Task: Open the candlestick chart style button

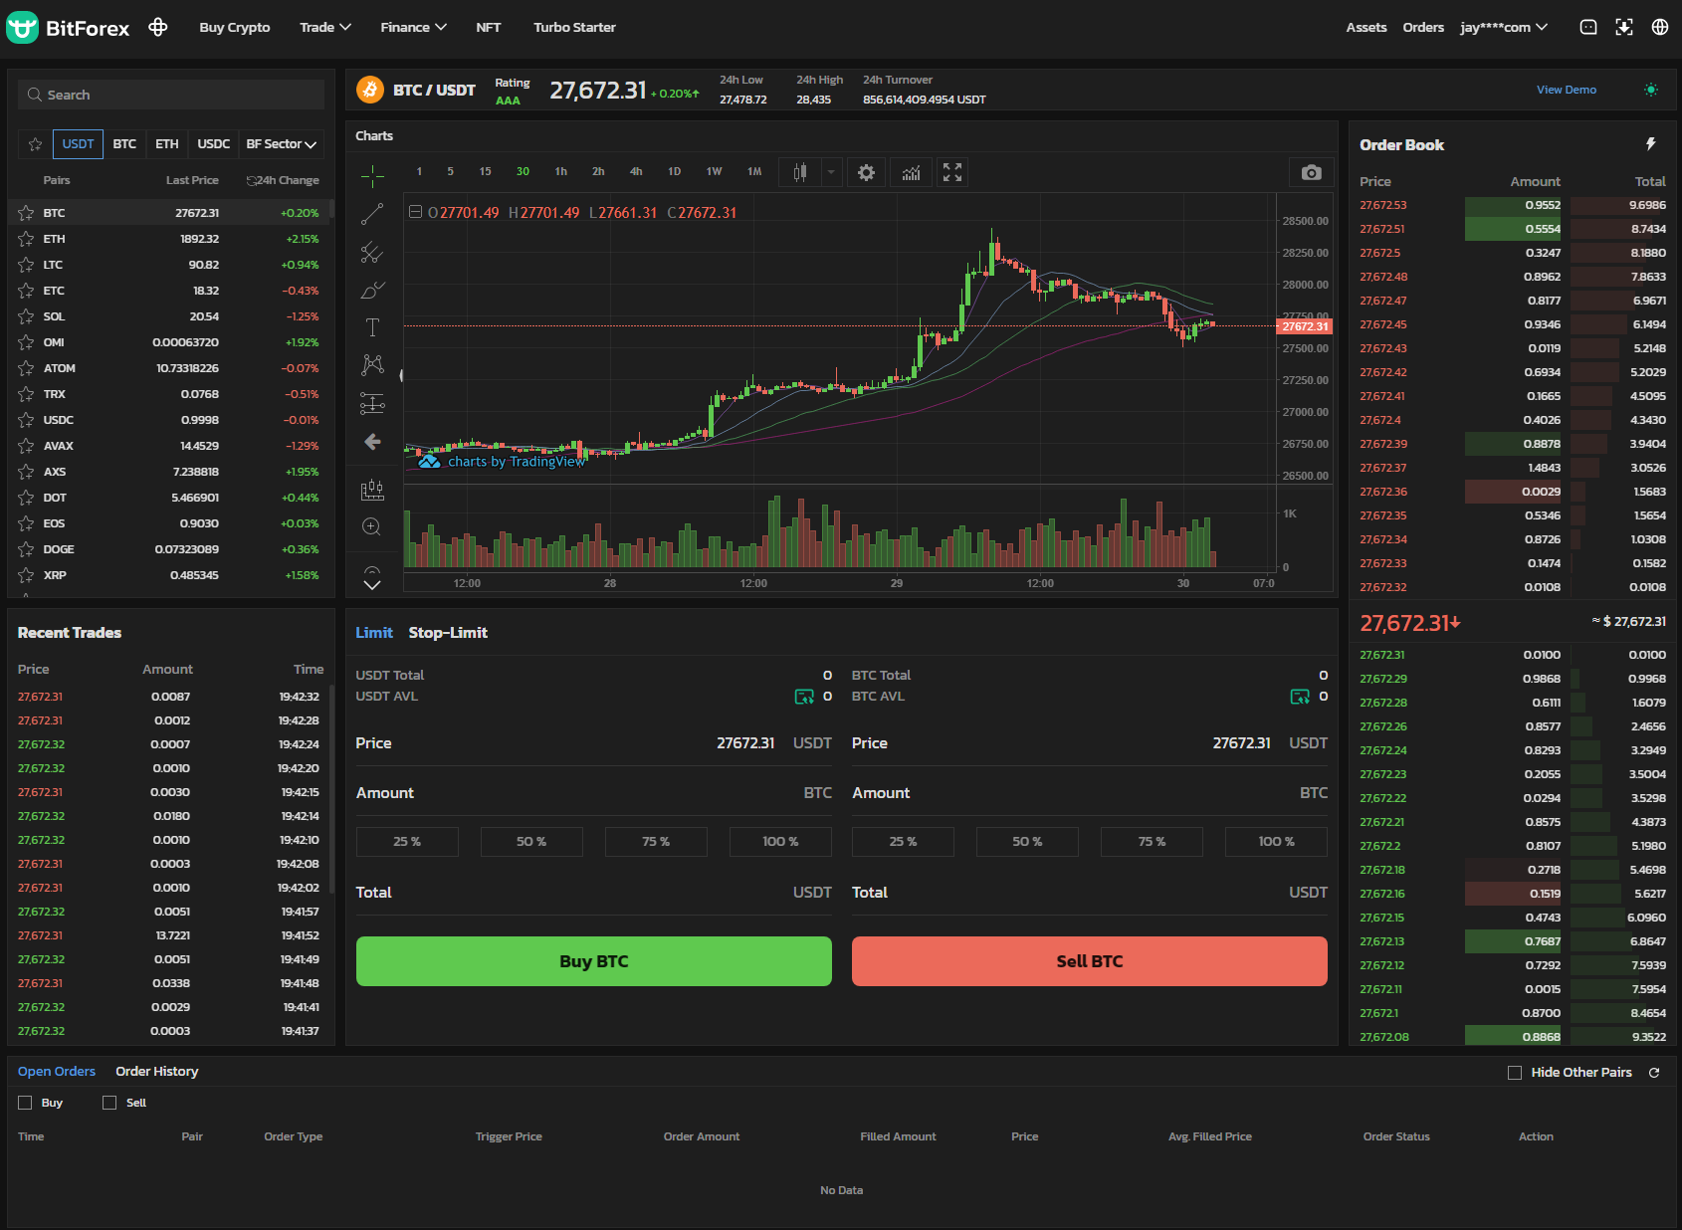Action: (x=799, y=172)
